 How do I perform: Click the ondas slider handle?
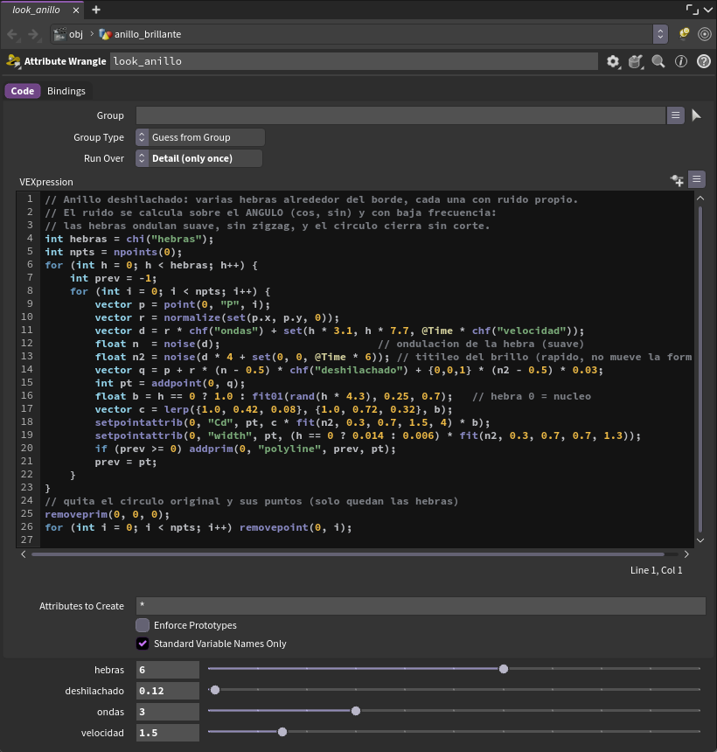click(x=356, y=711)
